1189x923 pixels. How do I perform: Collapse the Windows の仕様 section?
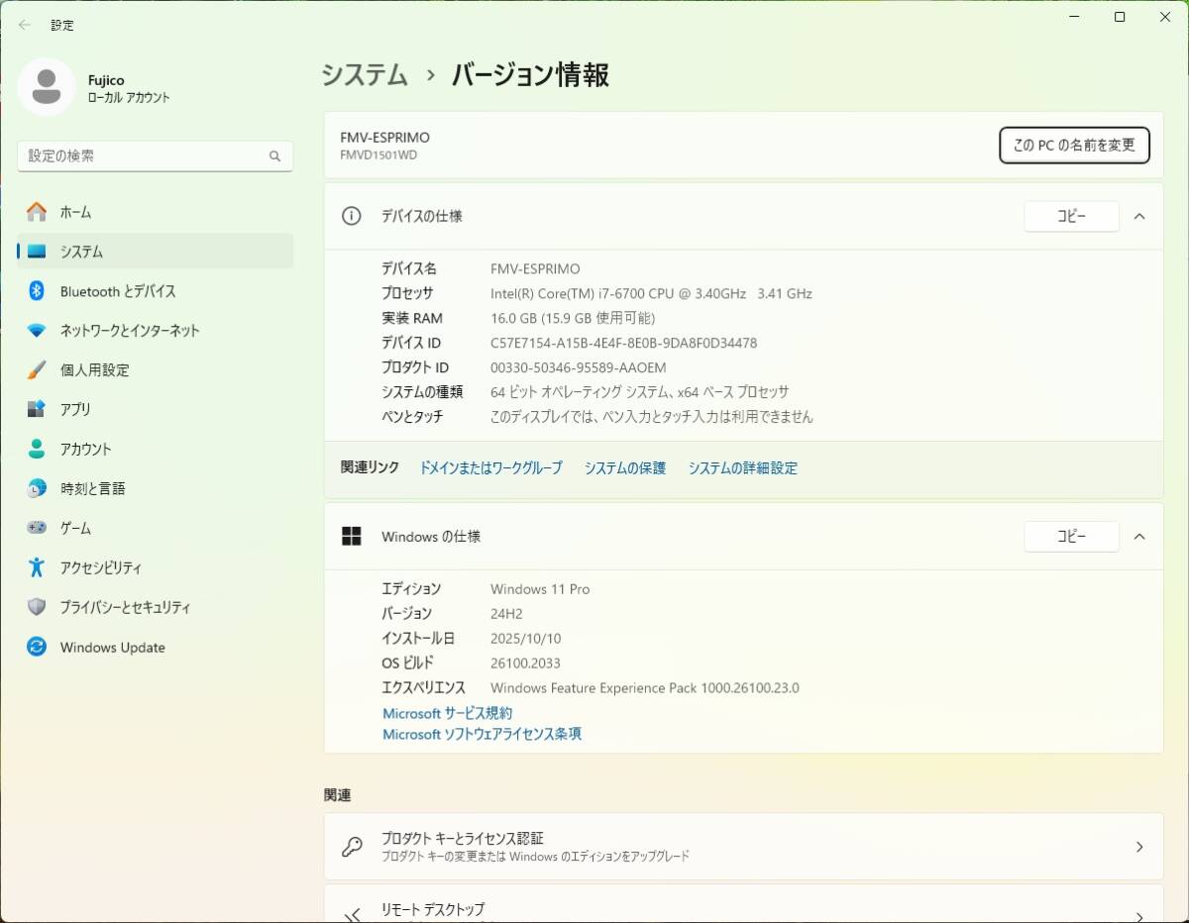[x=1139, y=537]
